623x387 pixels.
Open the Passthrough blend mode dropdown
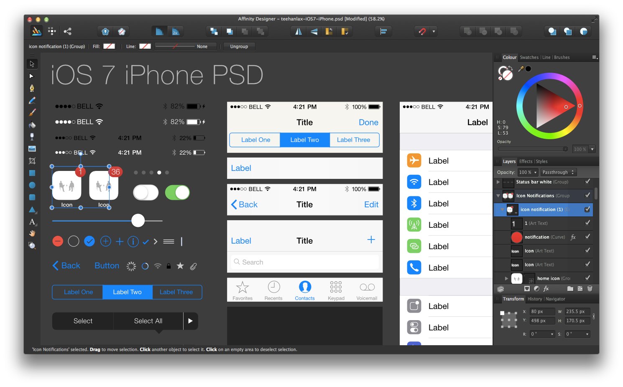click(x=558, y=172)
